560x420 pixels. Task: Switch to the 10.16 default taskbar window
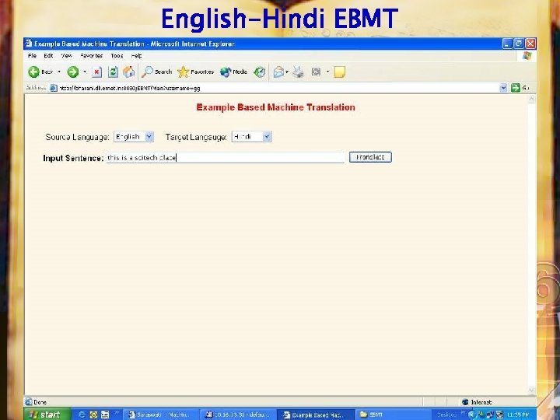point(238,415)
